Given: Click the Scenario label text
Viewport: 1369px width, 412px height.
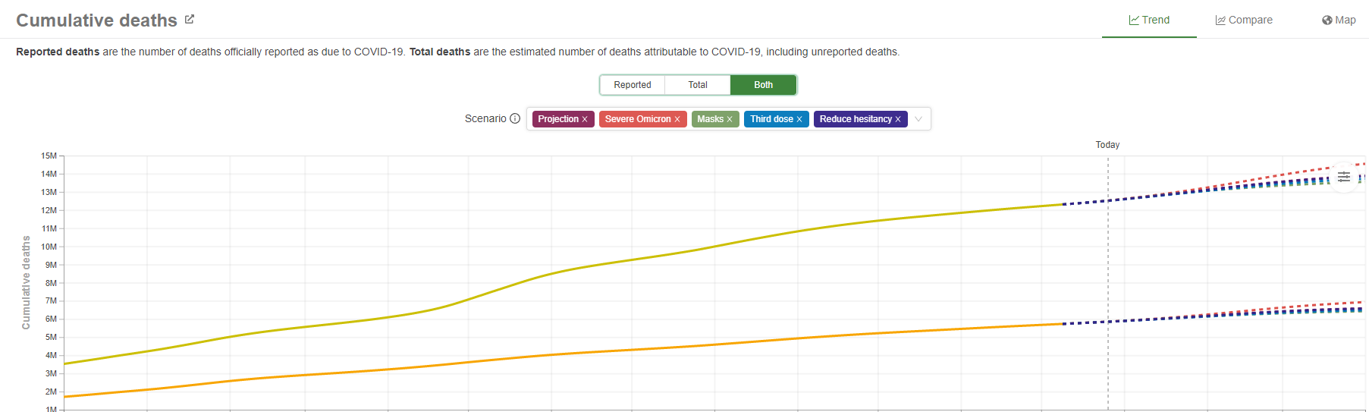Looking at the screenshot, I should point(485,118).
